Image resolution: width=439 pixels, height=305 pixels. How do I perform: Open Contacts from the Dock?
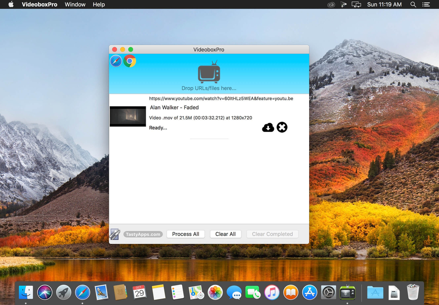click(x=120, y=293)
